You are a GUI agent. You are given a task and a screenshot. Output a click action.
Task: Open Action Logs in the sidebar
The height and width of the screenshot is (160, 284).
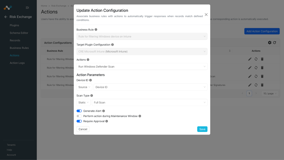point(17,63)
